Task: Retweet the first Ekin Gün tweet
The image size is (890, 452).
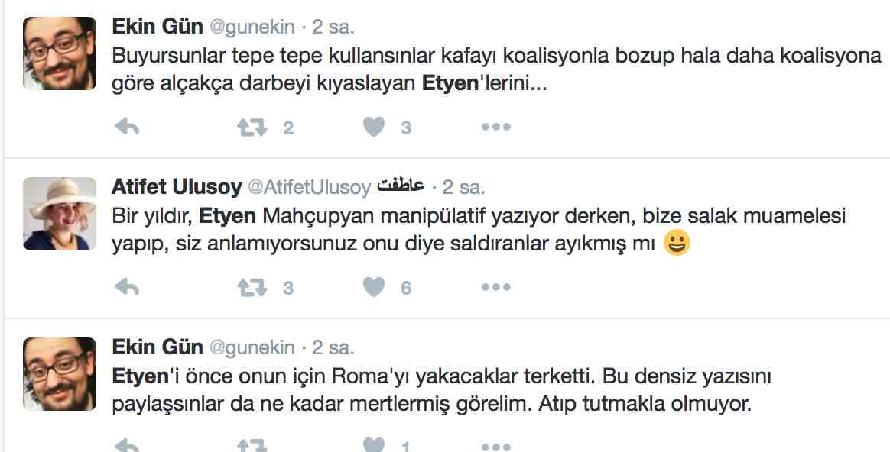Action: click(251, 128)
